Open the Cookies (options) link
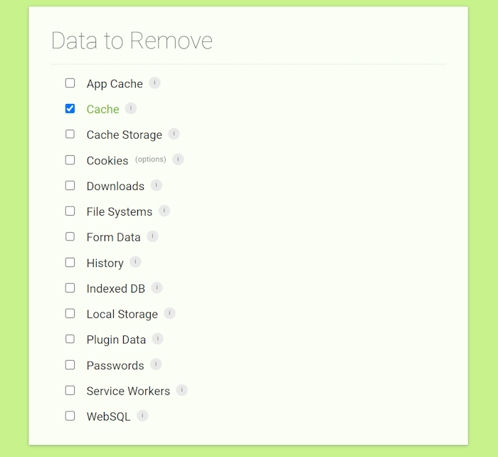Image resolution: width=498 pixels, height=457 pixels. (x=151, y=159)
